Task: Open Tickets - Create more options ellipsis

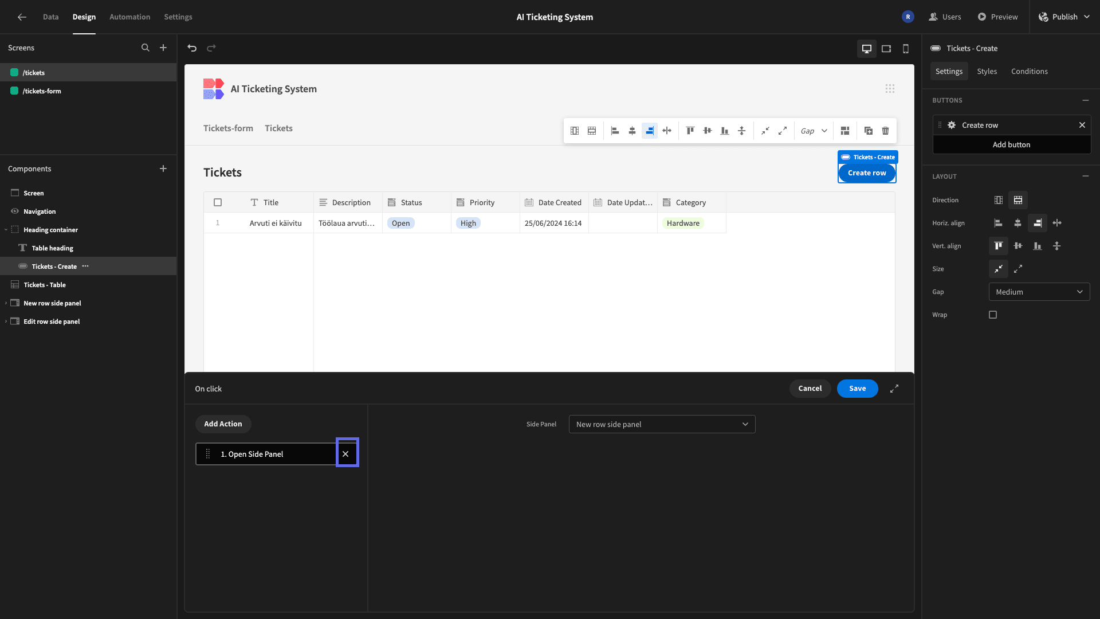Action: (85, 267)
